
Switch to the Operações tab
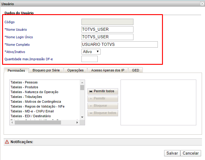(x=75, y=70)
